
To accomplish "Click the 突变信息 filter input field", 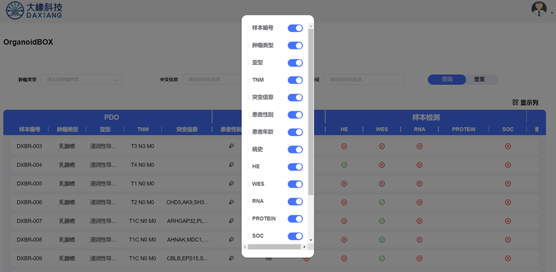I will 212,80.
